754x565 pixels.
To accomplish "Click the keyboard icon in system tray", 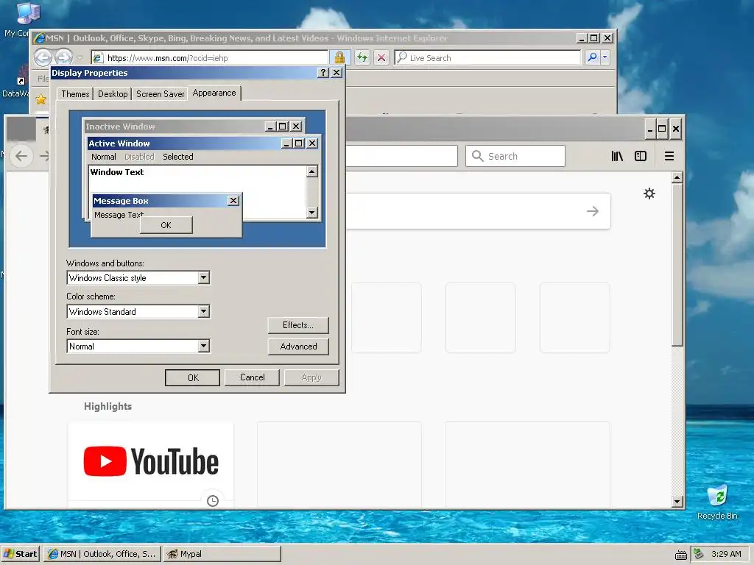I will pos(680,555).
